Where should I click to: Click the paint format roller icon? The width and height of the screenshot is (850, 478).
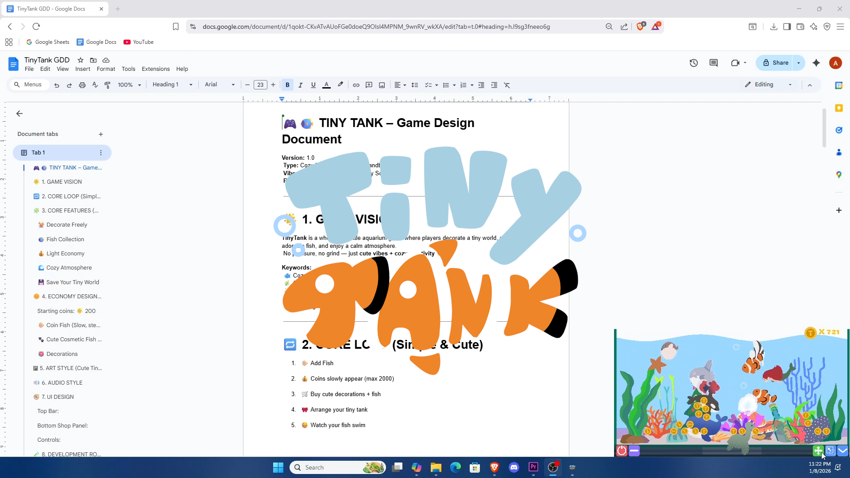pyautogui.click(x=108, y=85)
